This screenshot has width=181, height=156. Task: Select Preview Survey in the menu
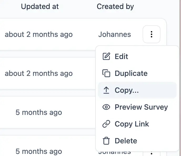click(x=137, y=107)
